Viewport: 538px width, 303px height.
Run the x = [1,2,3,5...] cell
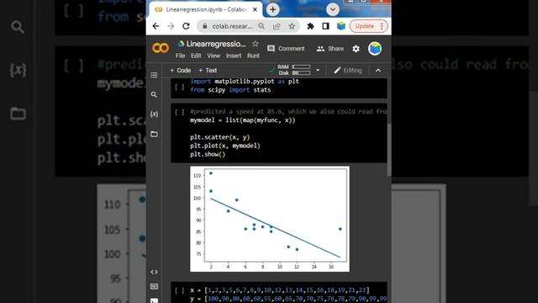coord(179,290)
